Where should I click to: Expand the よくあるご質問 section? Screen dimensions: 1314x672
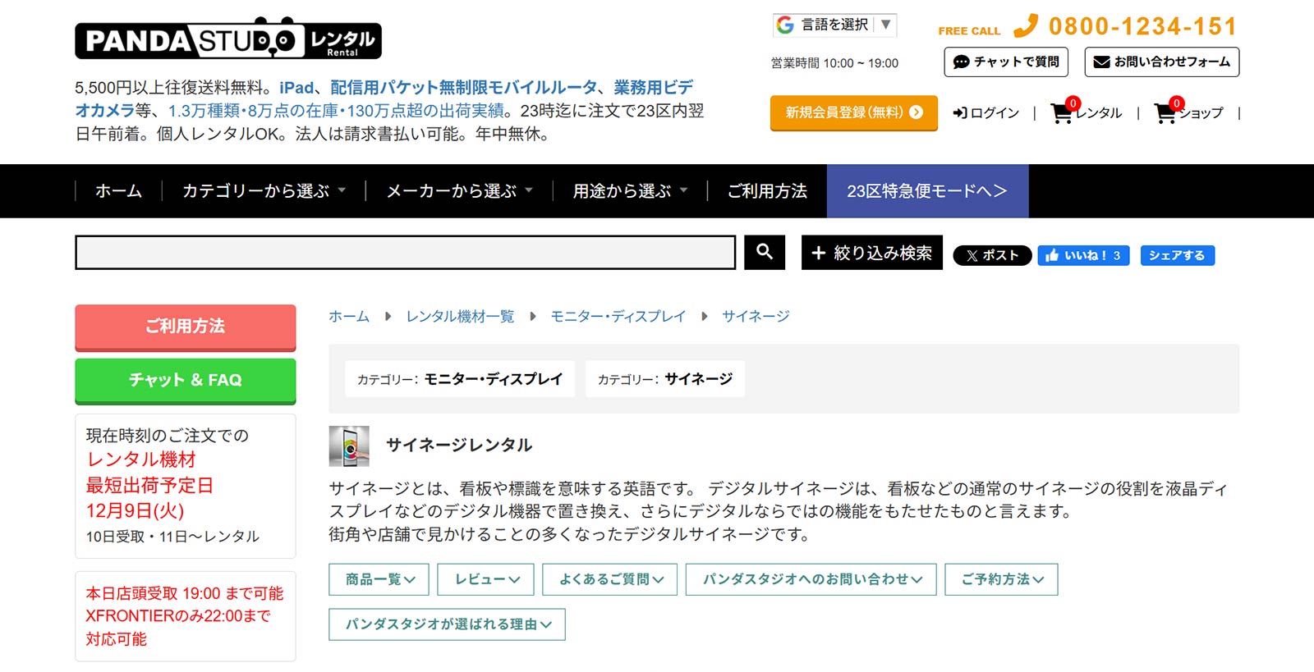pos(610,579)
